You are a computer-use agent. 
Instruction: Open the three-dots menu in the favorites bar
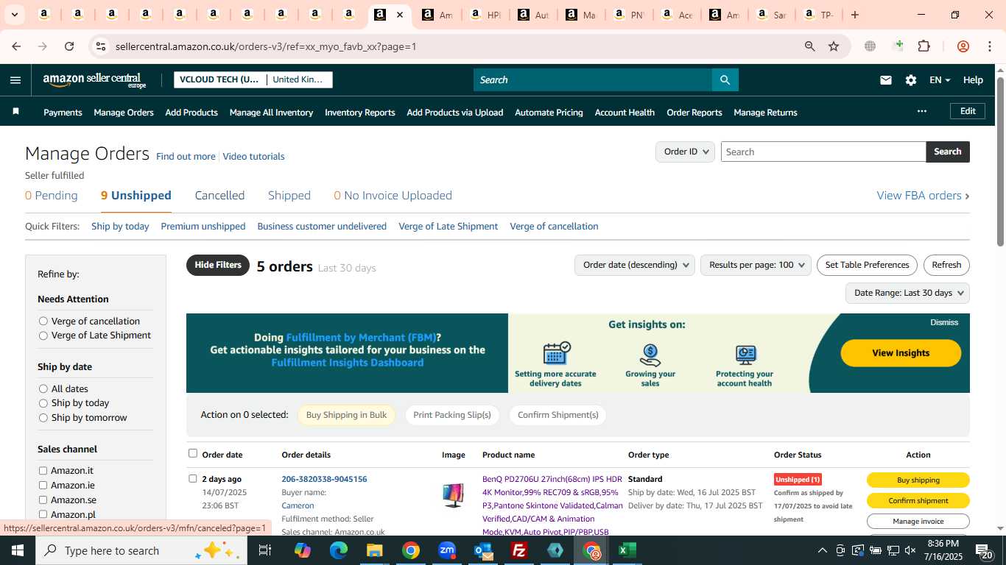click(x=921, y=111)
